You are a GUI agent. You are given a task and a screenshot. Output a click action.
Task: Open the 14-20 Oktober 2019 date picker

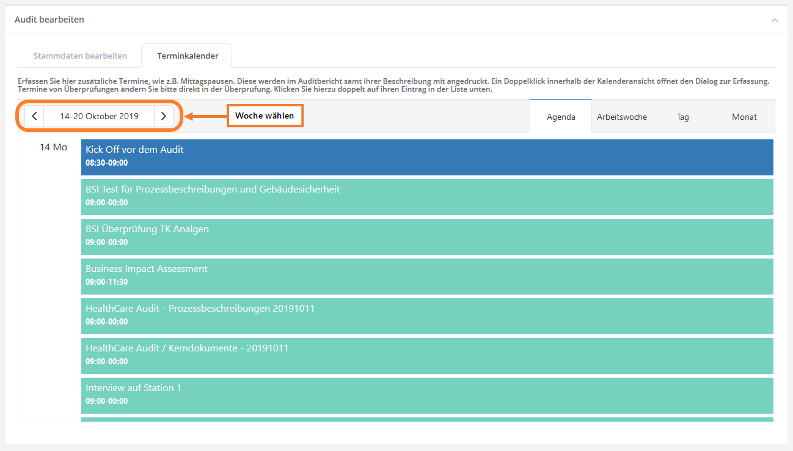coord(99,116)
